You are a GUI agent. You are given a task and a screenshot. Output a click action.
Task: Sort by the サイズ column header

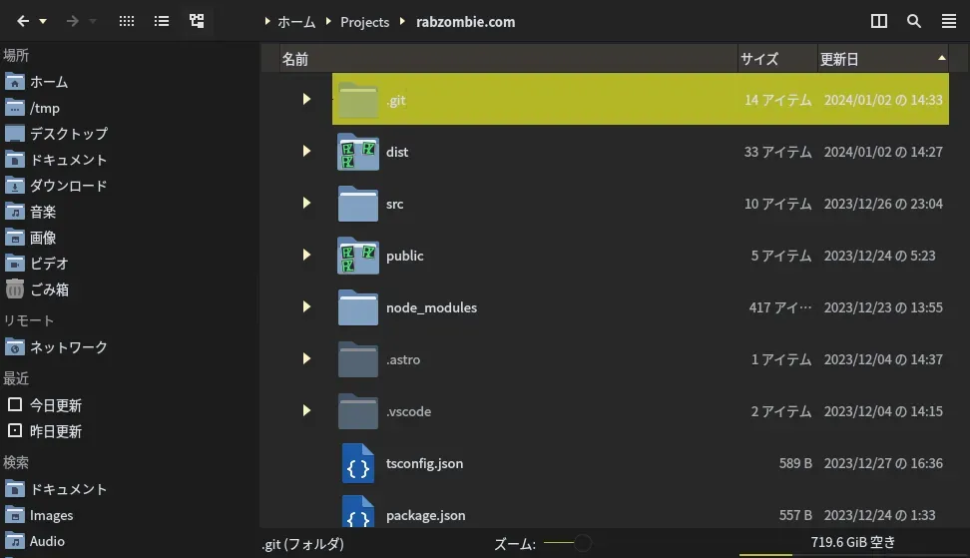coord(759,59)
